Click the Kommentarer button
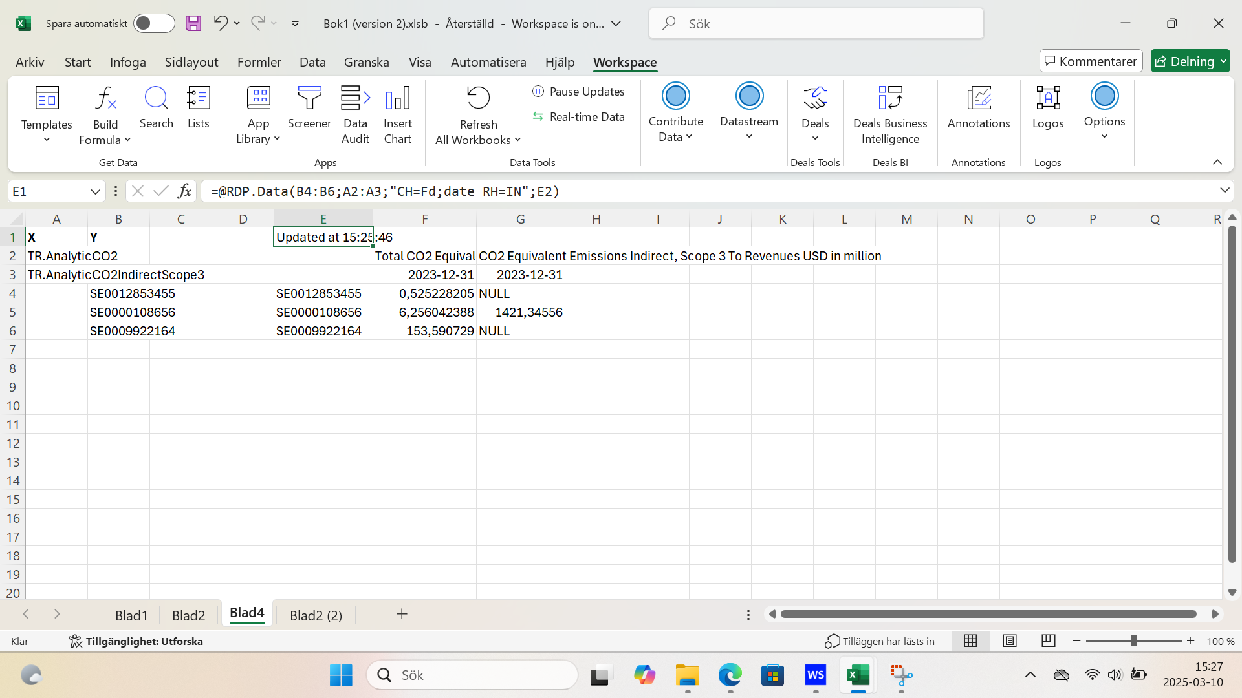The width and height of the screenshot is (1242, 698). click(1091, 61)
